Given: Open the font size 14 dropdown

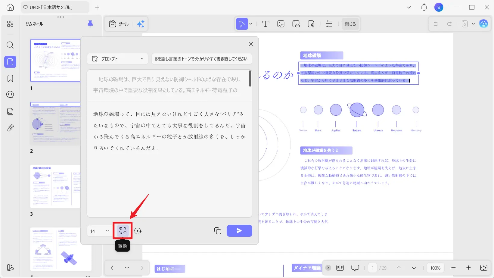Looking at the screenshot, I should [99, 231].
